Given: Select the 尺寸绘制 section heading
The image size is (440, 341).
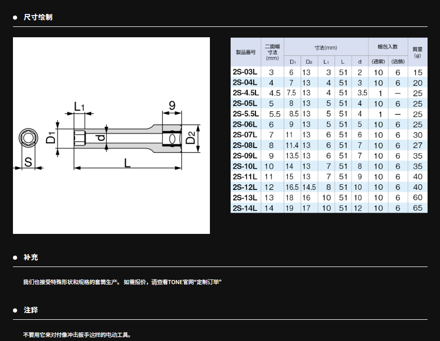Looking at the screenshot, I should click(38, 18).
